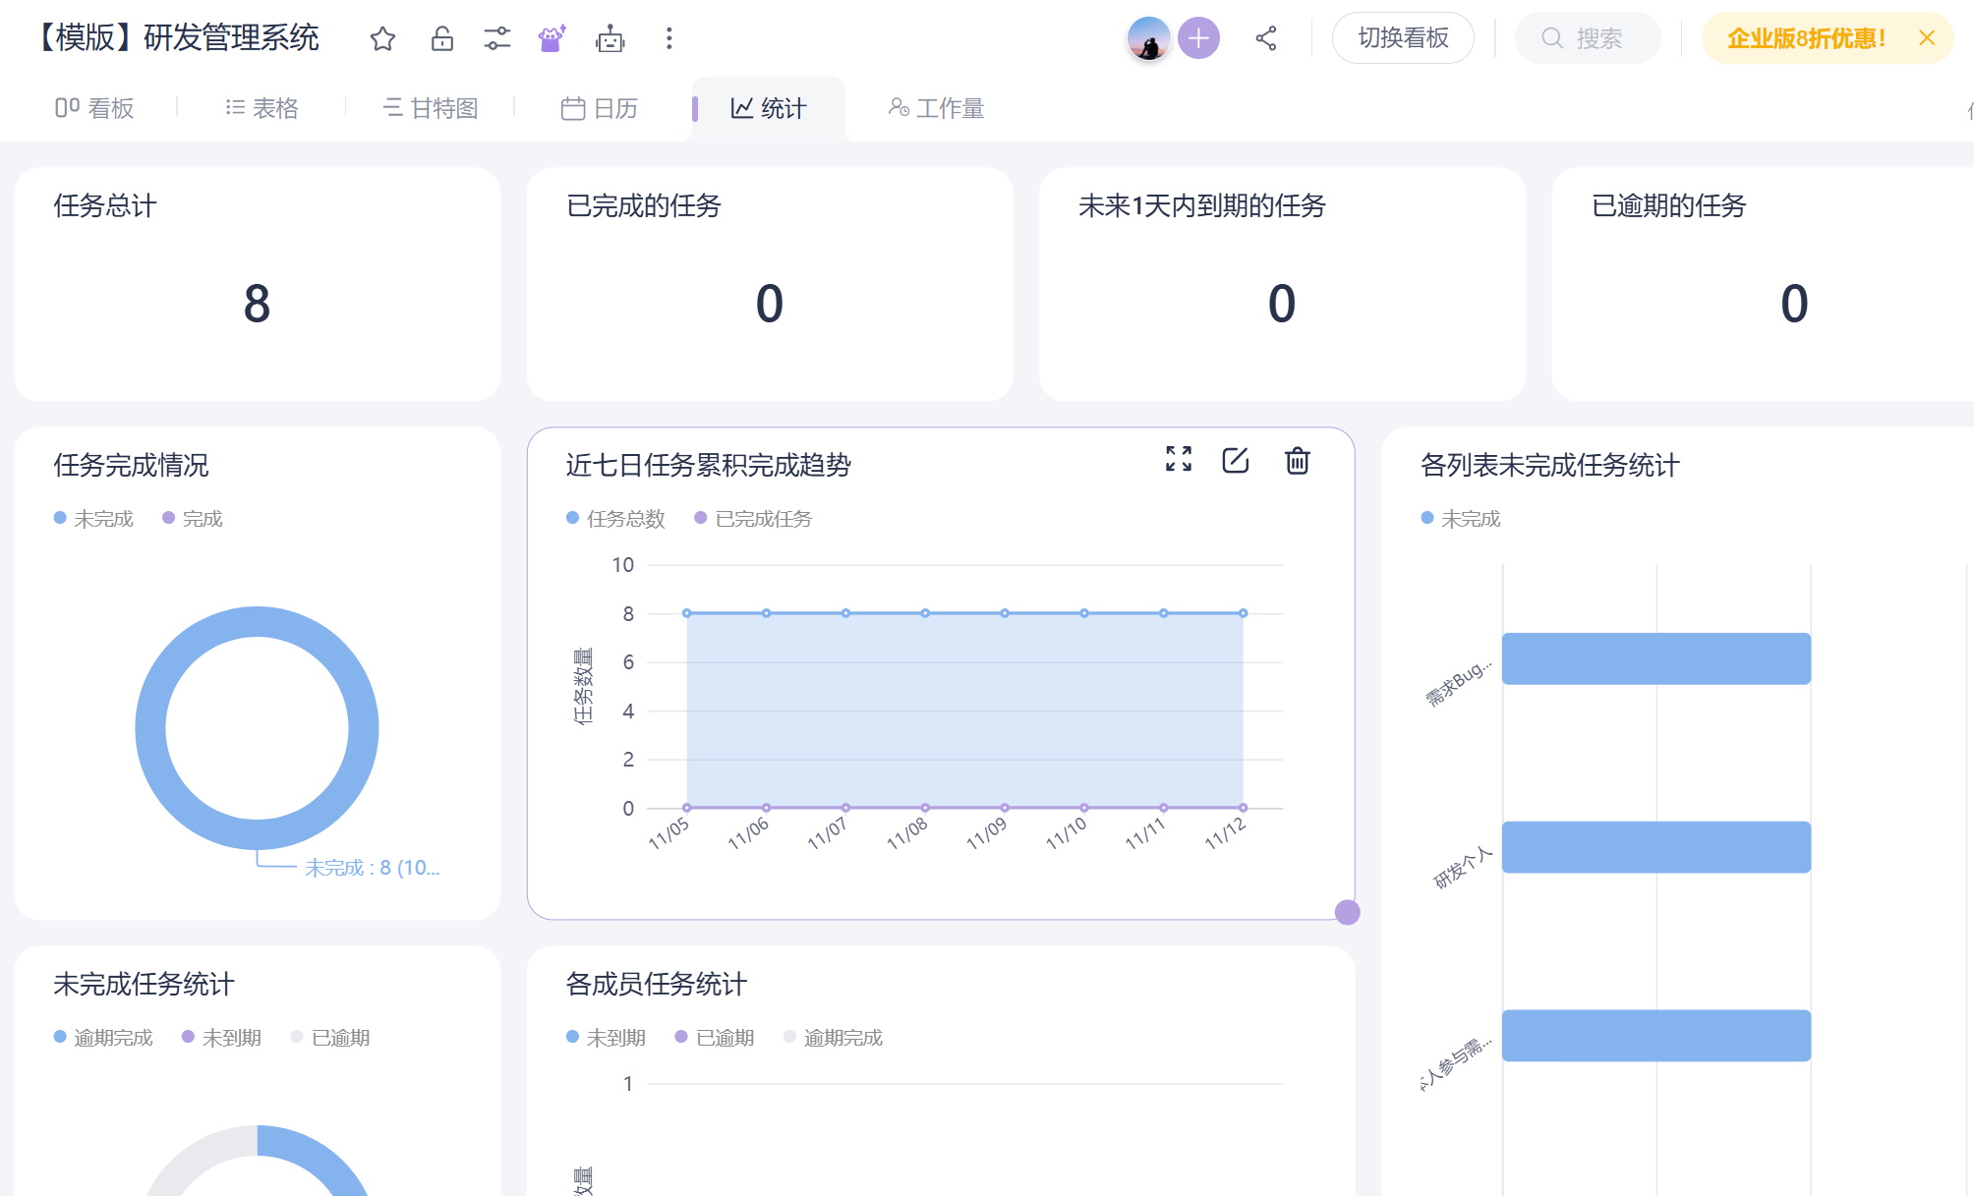The height and width of the screenshot is (1196, 1974).
Task: Toggle 已逾期 legend in 未完成任务统计
Action: (331, 1038)
